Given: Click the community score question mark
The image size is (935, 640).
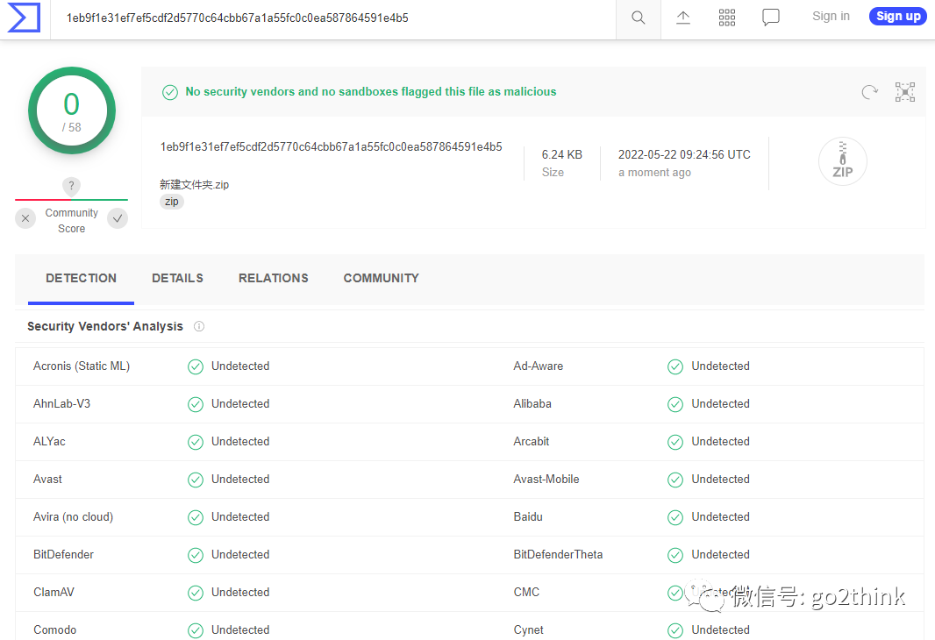Looking at the screenshot, I should [72, 185].
